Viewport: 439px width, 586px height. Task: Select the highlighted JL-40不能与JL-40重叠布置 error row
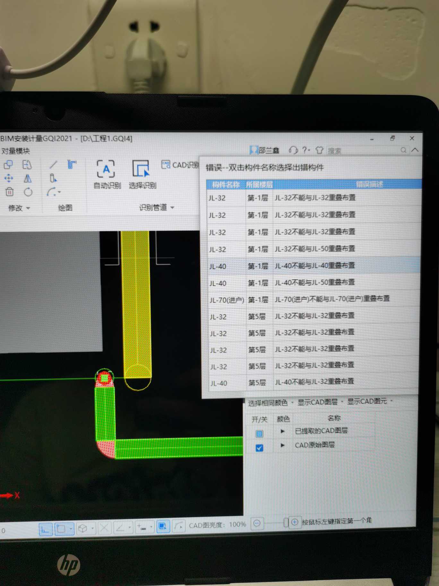314,266
